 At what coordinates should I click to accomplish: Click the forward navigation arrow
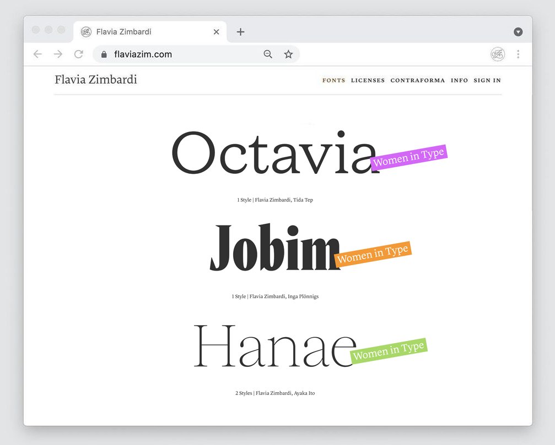[x=57, y=54]
